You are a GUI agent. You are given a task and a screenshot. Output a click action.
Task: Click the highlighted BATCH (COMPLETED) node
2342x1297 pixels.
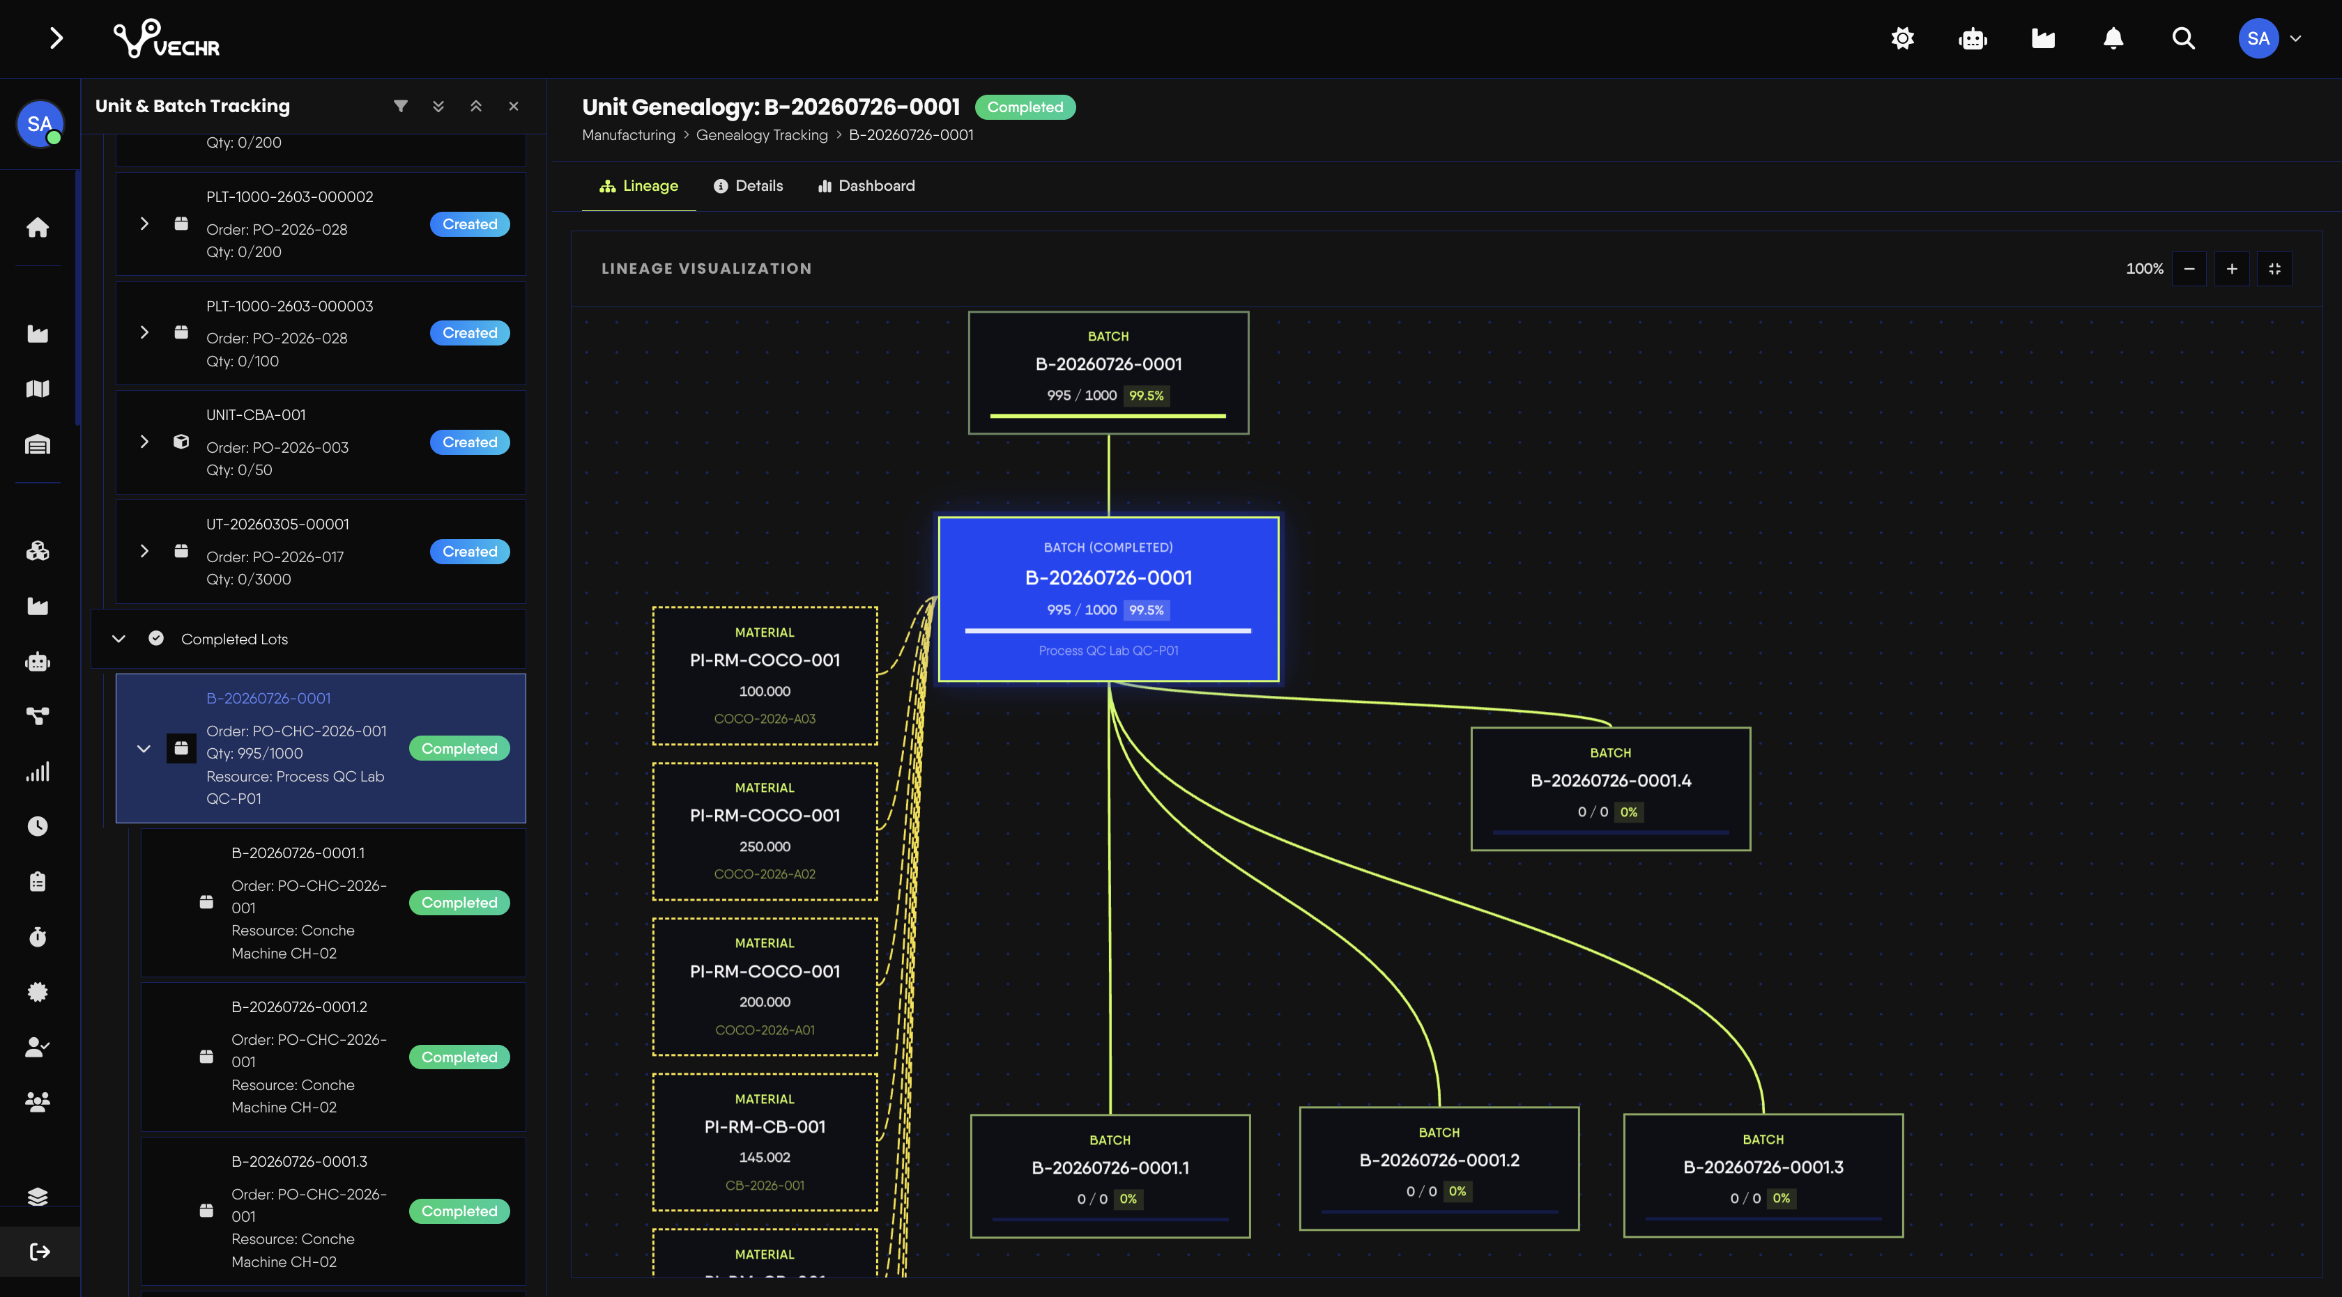(1108, 598)
